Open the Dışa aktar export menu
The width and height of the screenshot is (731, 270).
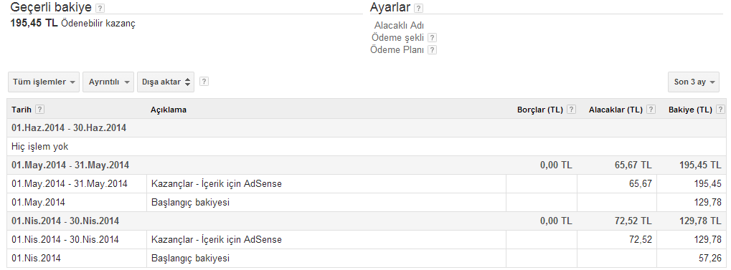click(x=166, y=82)
